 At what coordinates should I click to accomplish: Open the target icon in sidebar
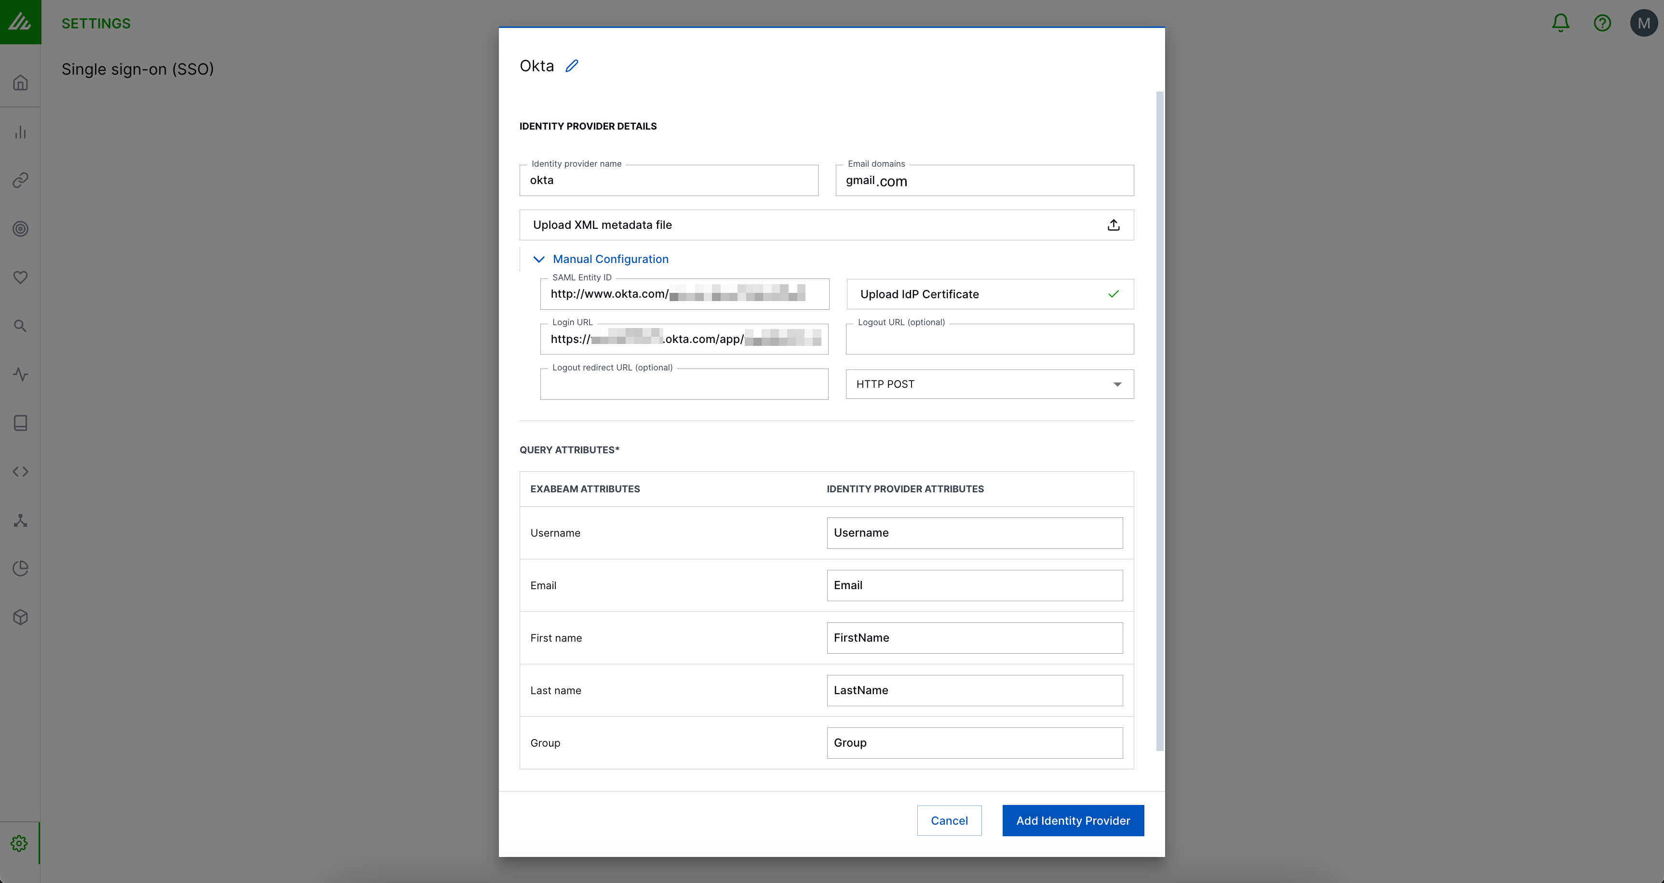[x=21, y=228]
